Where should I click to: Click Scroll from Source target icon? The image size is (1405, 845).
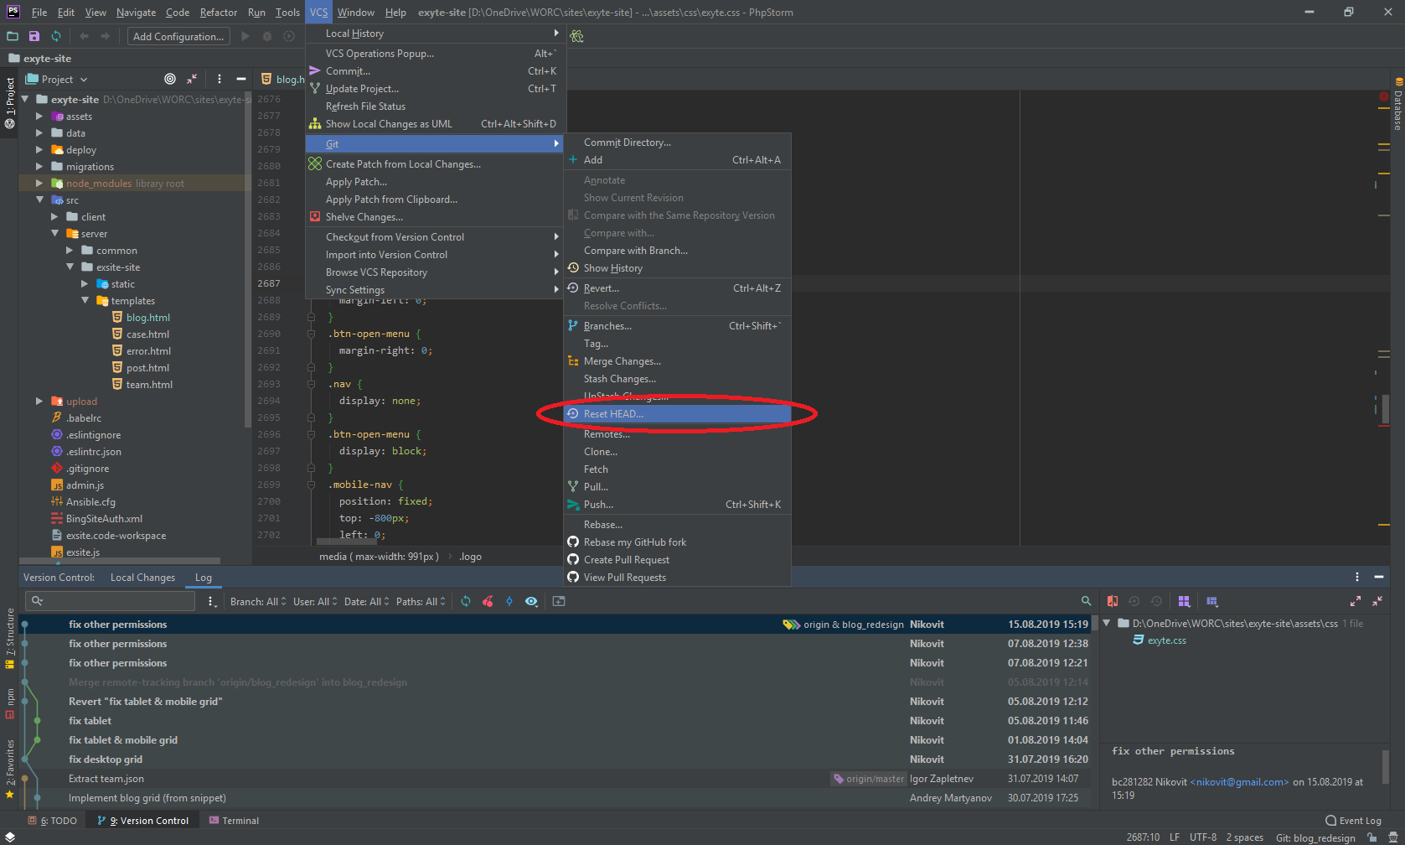tap(170, 79)
